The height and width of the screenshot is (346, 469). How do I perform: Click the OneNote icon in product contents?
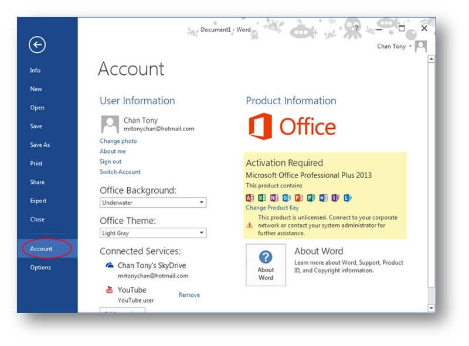click(x=274, y=198)
